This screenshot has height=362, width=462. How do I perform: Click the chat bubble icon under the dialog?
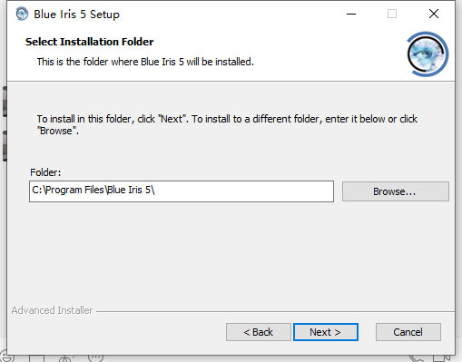tap(95, 358)
